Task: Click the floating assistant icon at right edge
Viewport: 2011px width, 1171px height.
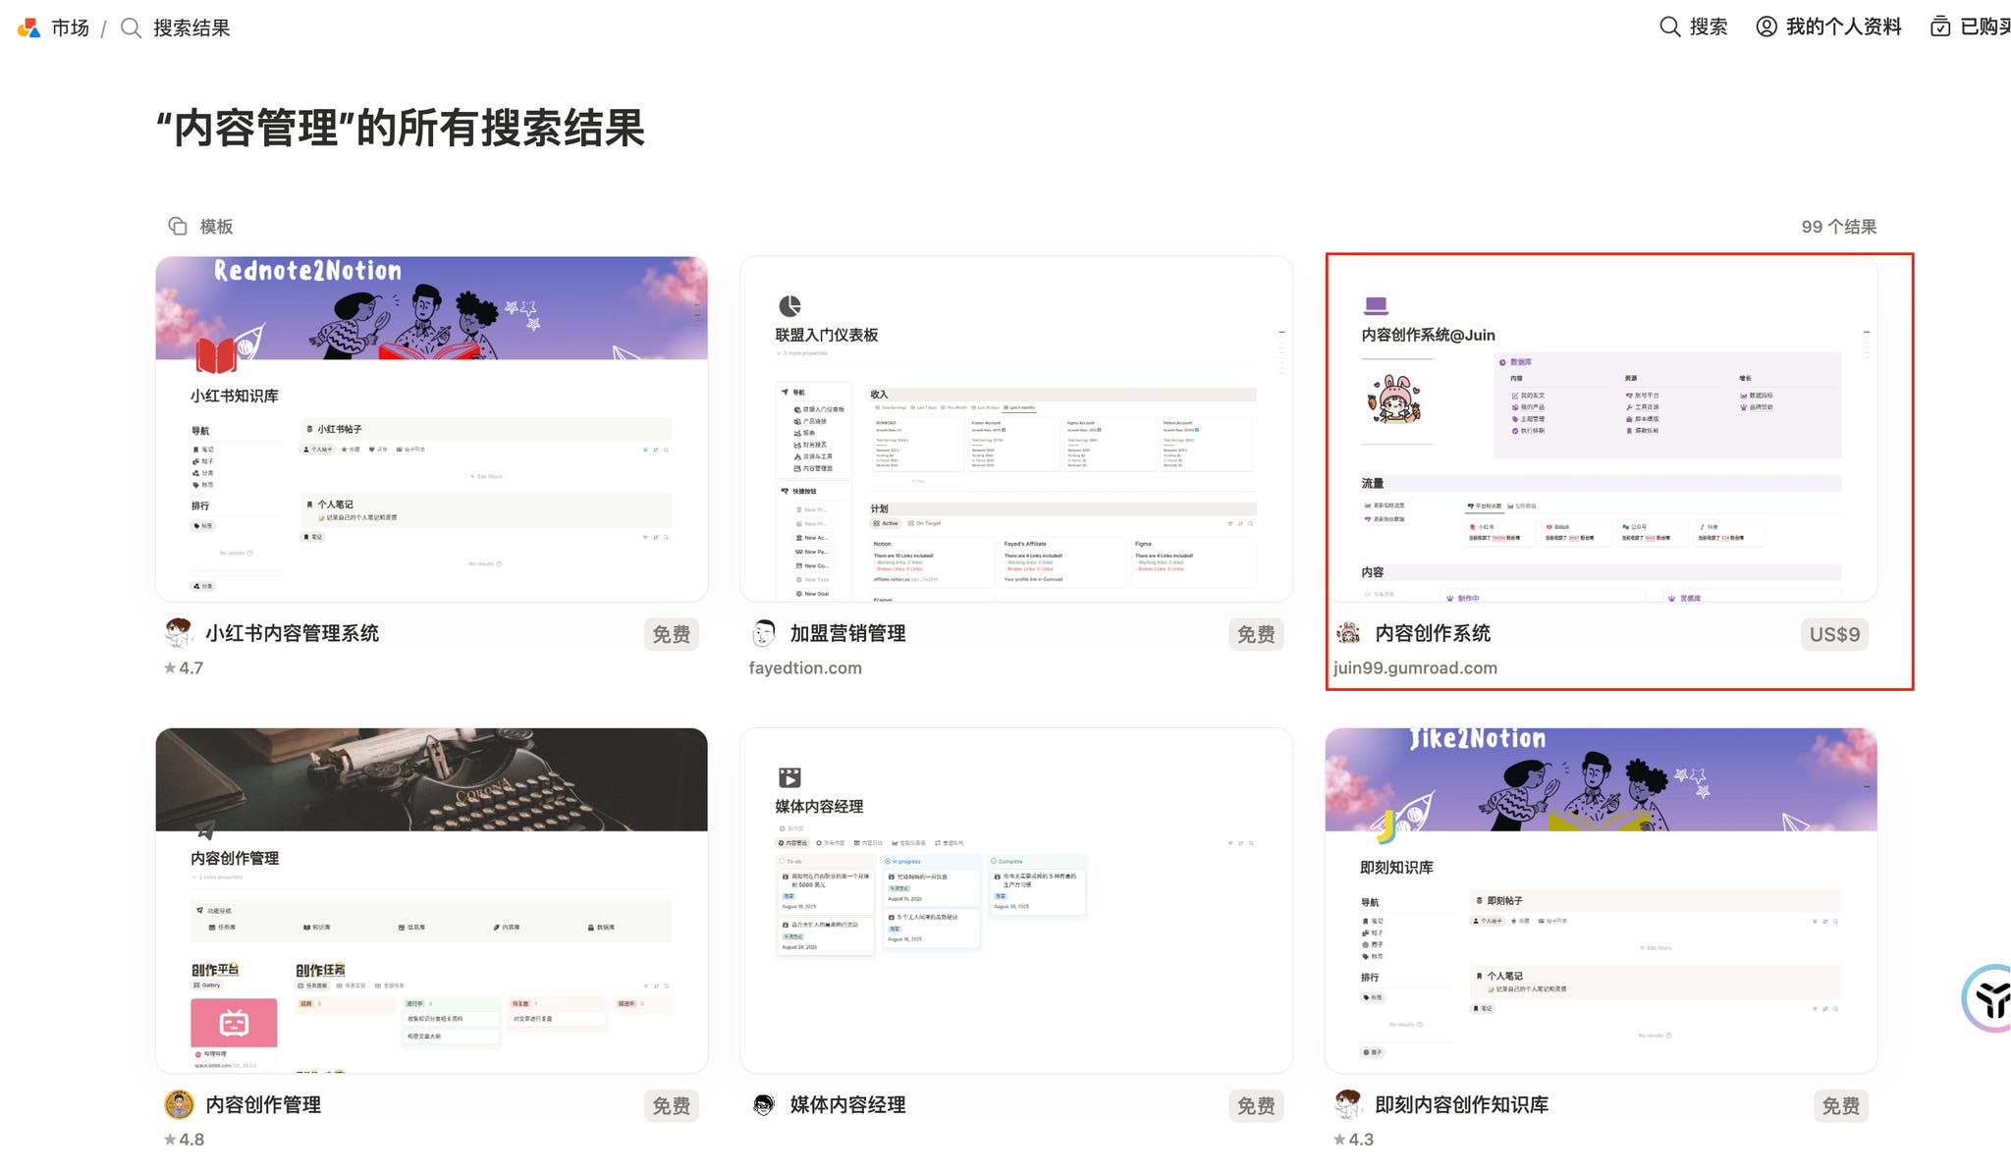Action: pos(1989,998)
